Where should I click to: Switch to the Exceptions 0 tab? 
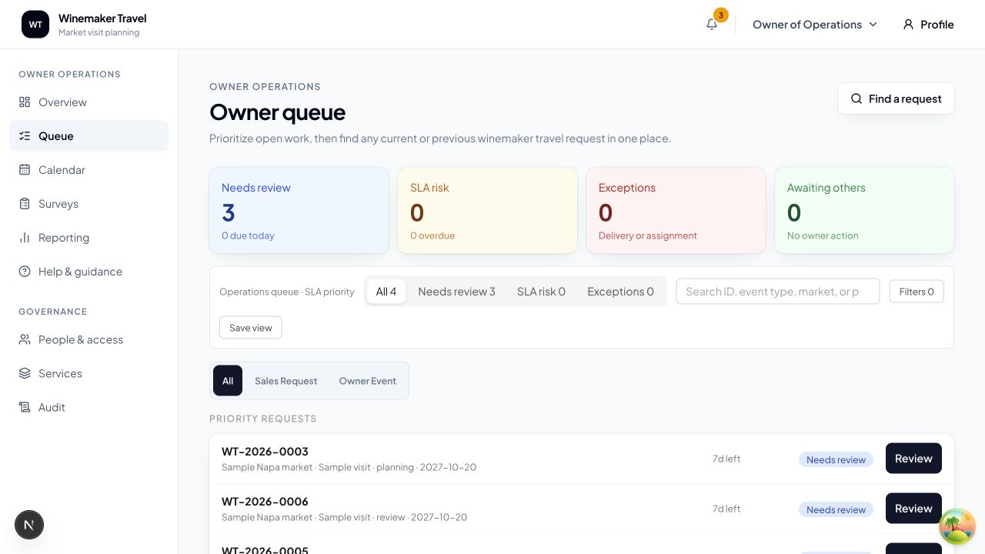[620, 292]
